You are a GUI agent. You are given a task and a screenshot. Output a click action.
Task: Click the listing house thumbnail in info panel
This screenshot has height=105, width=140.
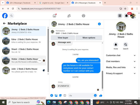(121, 27)
